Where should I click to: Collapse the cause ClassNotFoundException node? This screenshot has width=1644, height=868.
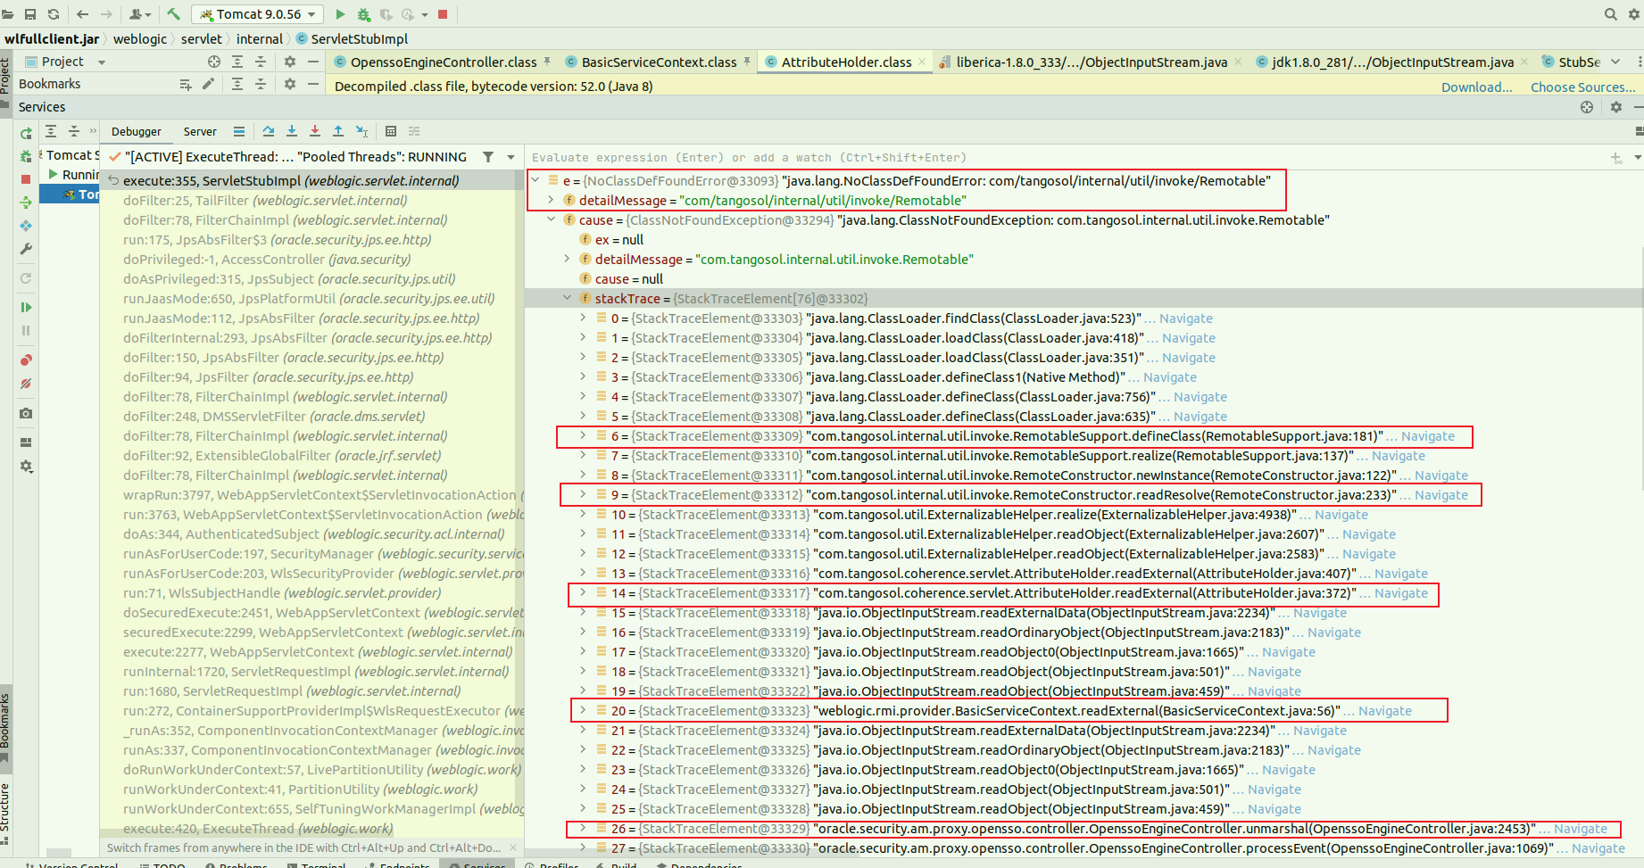[x=551, y=219]
